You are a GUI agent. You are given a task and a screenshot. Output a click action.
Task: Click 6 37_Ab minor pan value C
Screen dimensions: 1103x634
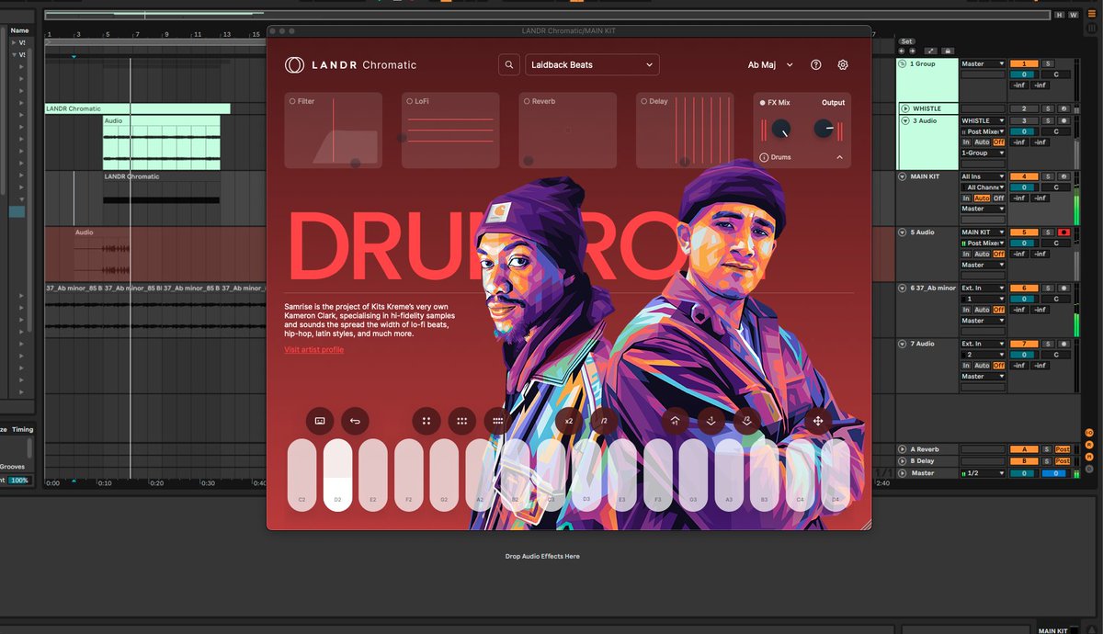1056,299
